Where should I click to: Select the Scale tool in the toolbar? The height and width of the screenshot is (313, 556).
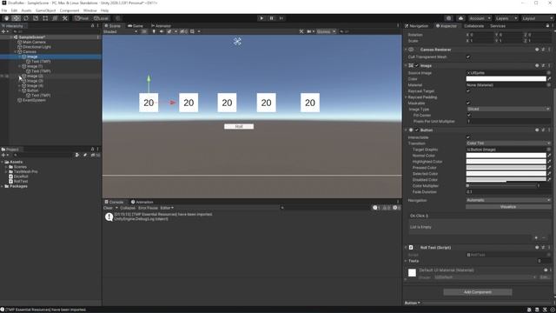(36, 18)
